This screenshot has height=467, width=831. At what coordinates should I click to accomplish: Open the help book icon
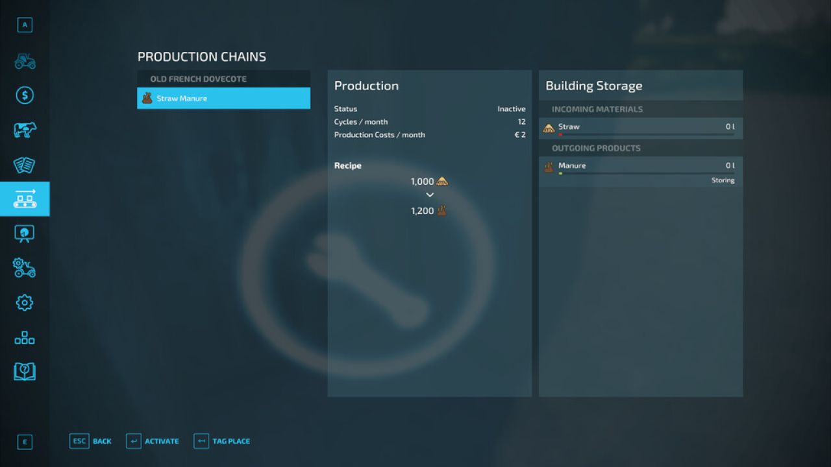25,372
